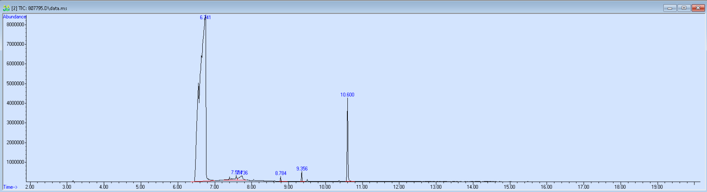Click the 6000000 abundance tick value
Image resolution: width=707 pixels, height=192 pixels.
15,64
